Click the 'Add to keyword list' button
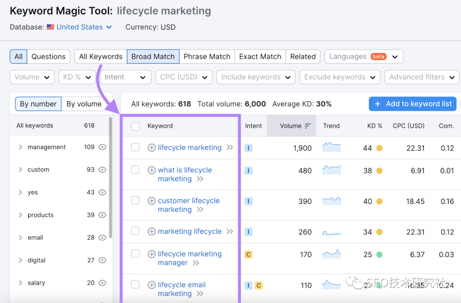The height and width of the screenshot is (303, 461). (412, 104)
